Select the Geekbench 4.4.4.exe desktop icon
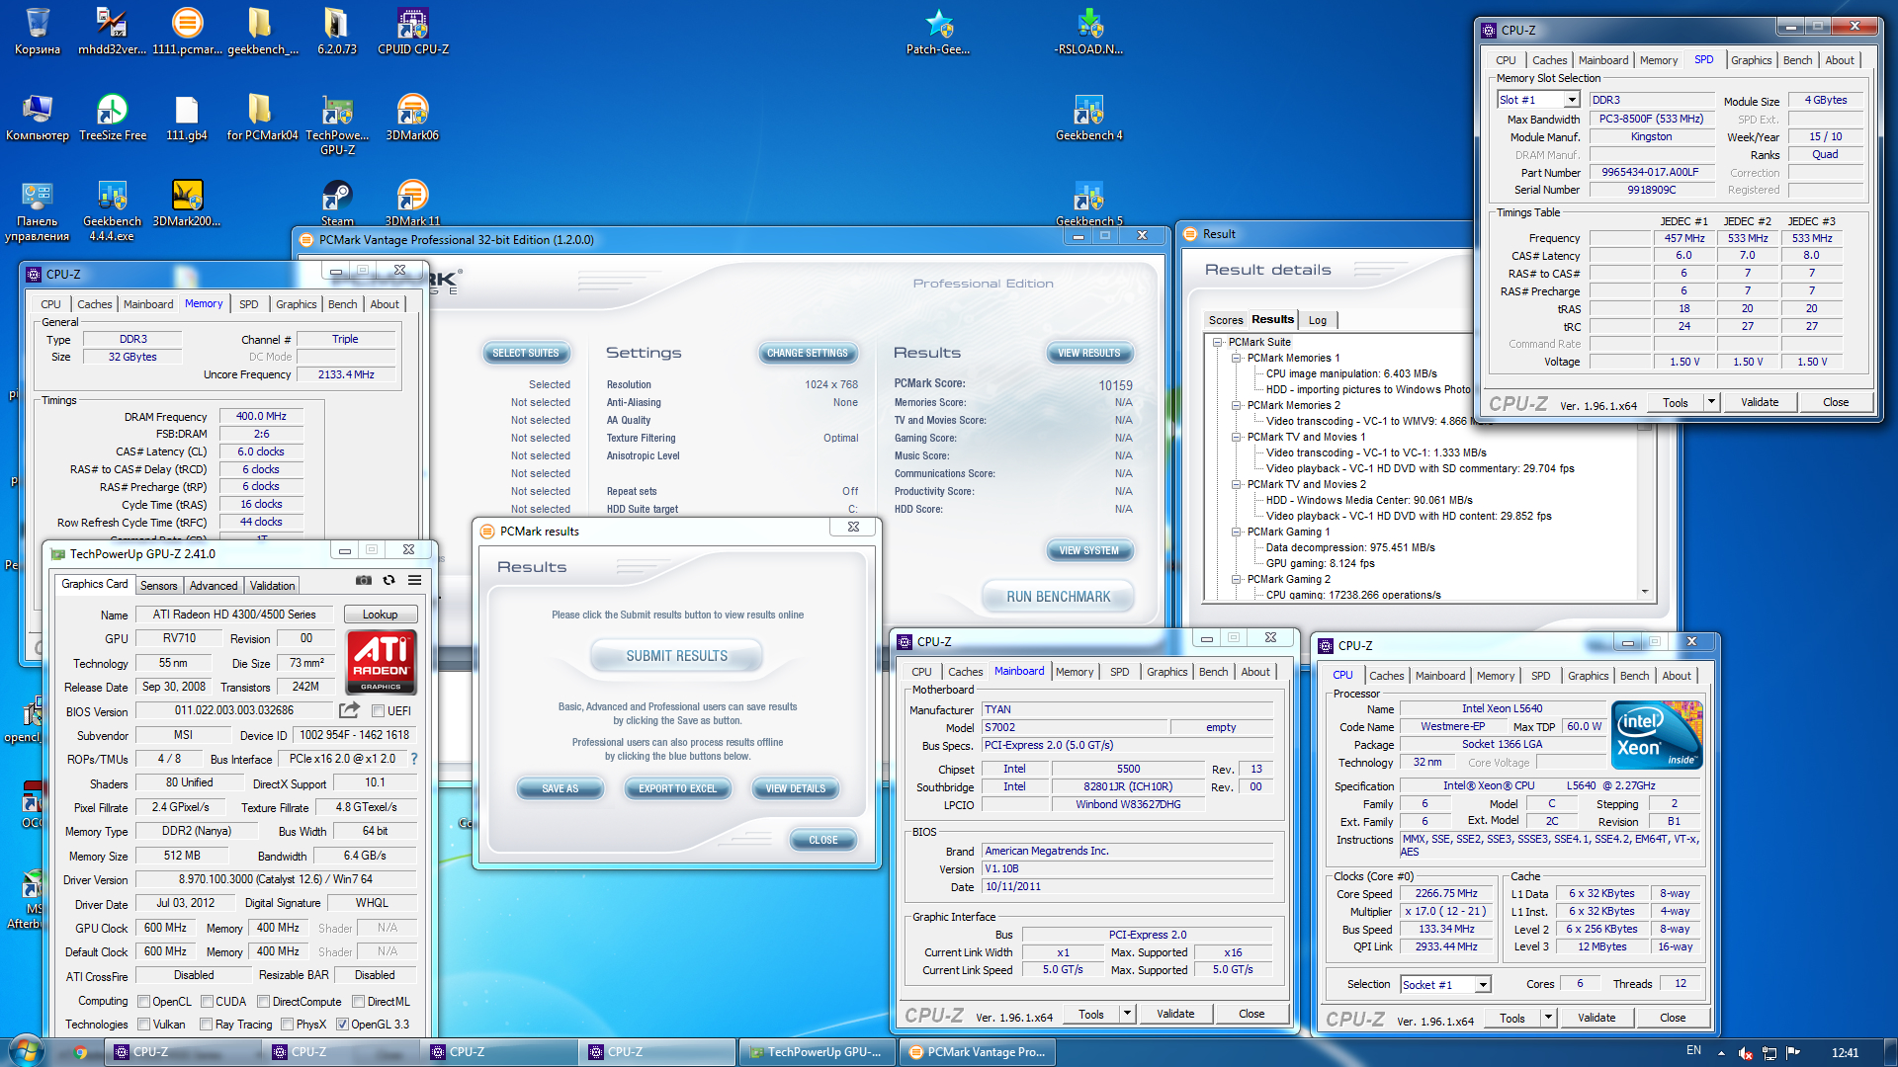 (x=112, y=209)
